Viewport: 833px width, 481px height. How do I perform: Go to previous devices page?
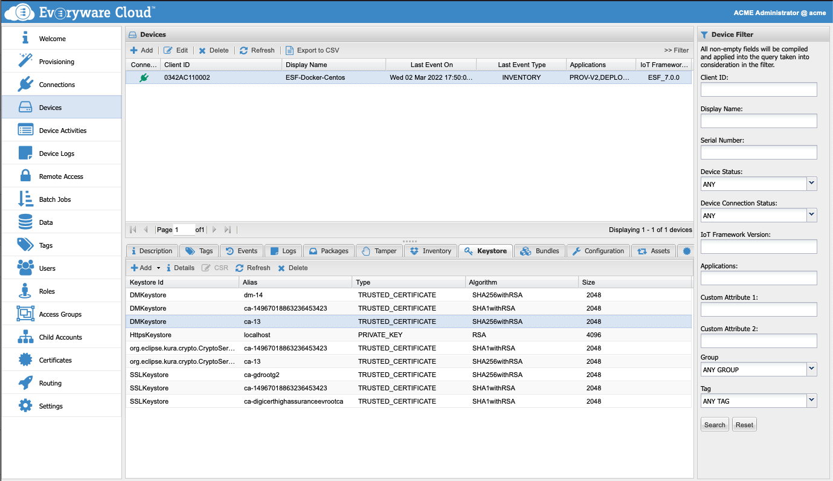tap(146, 230)
